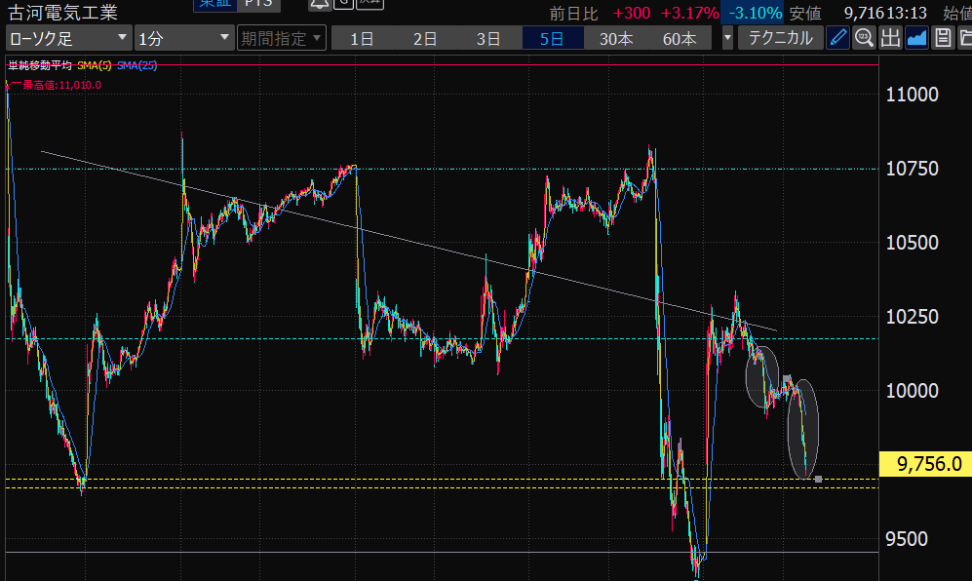Toggle the 出 volume display button
The height and width of the screenshot is (581, 972).
coord(890,38)
